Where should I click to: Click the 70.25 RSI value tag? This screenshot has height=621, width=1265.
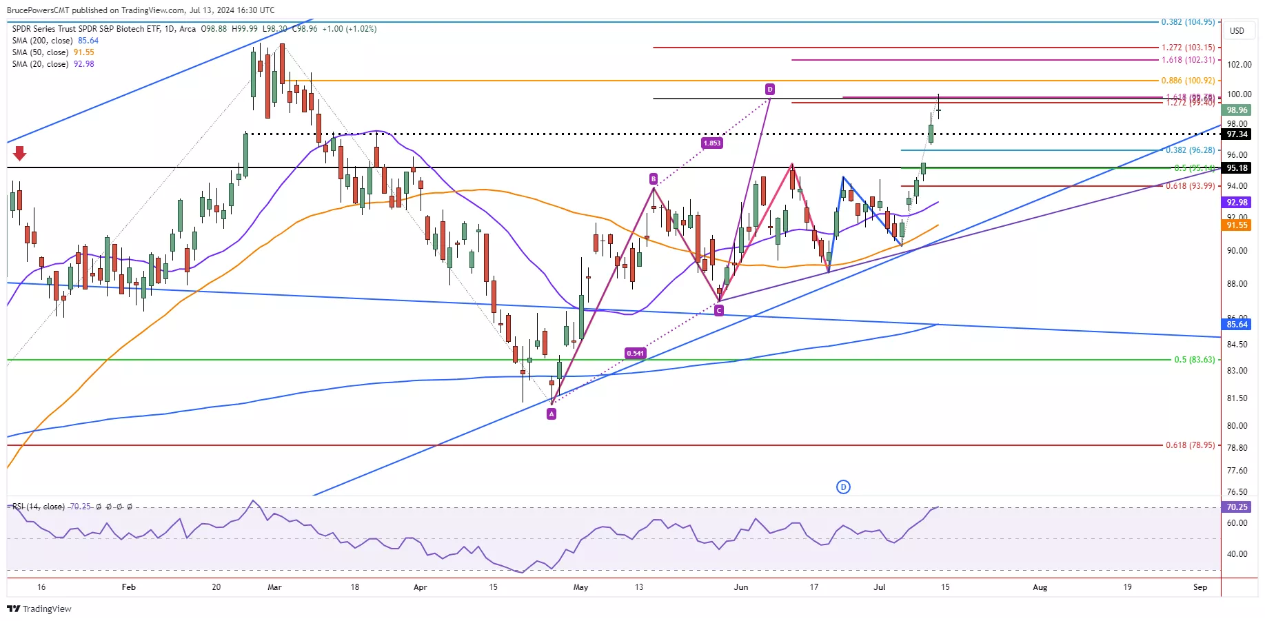(1237, 507)
